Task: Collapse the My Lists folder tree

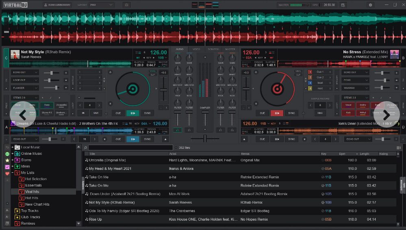Action: (x=13, y=173)
